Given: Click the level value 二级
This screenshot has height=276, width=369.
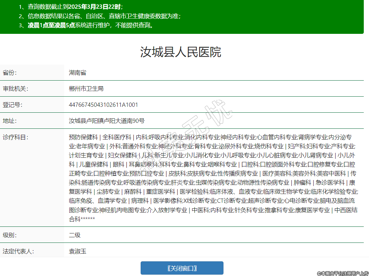Looking at the screenshot, I should coord(74,235).
